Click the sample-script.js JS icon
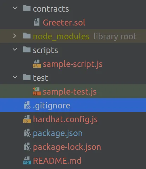 pos(37,64)
